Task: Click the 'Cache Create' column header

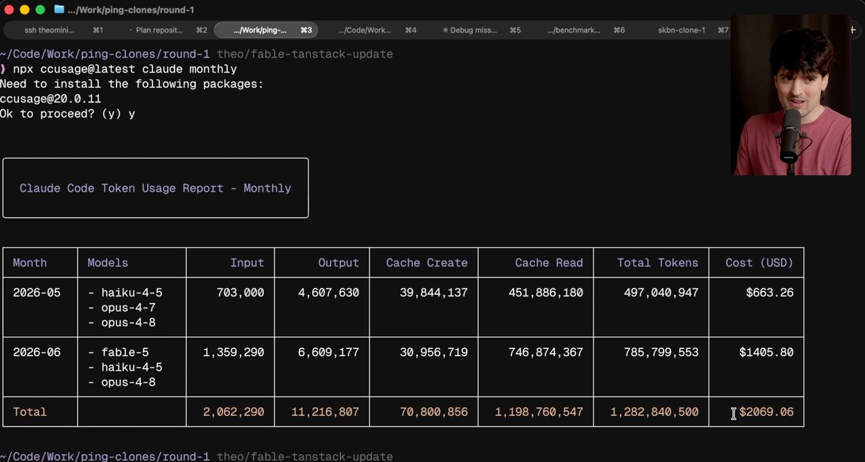Action: click(427, 263)
